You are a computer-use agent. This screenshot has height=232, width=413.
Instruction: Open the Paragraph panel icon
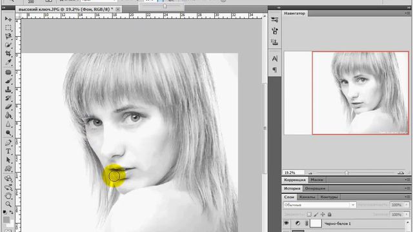275,70
